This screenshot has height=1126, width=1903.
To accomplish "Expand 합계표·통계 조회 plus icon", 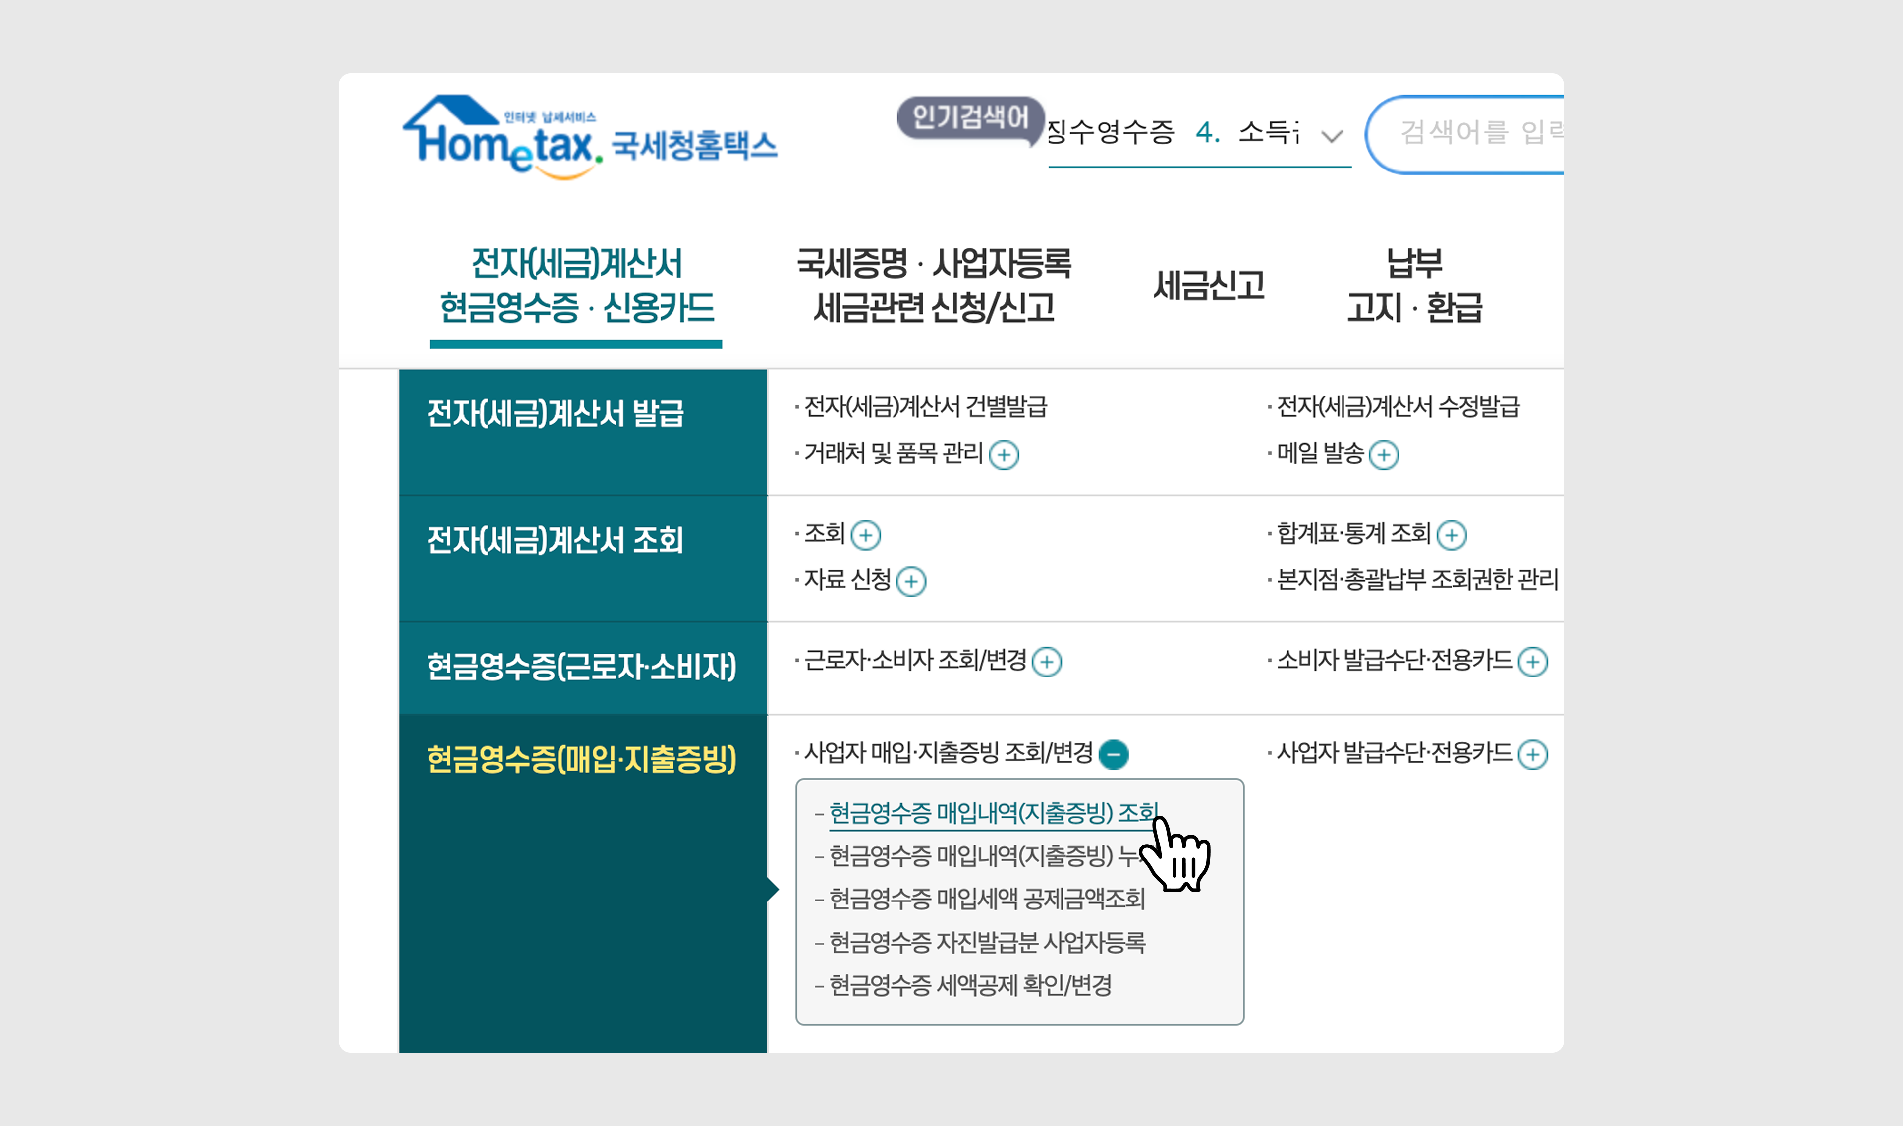I will tap(1452, 535).
